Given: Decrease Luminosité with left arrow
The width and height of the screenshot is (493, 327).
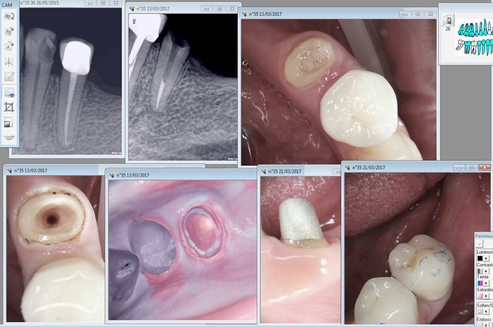Looking at the screenshot, I should click(486, 258).
